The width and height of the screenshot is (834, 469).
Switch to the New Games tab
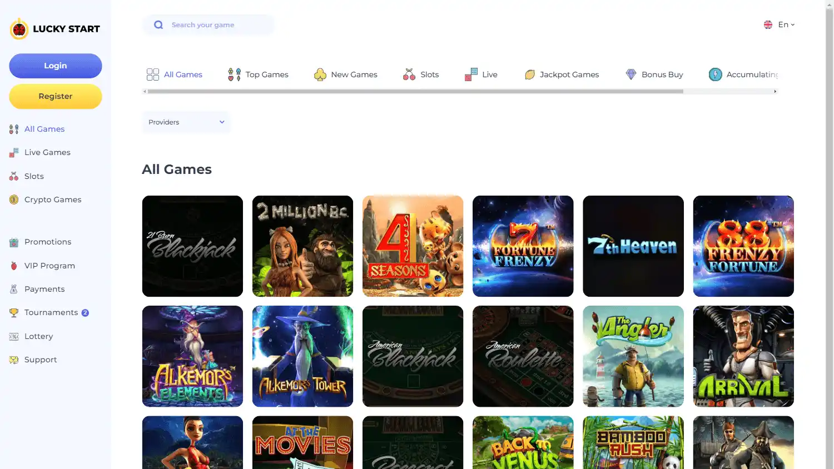pos(345,74)
